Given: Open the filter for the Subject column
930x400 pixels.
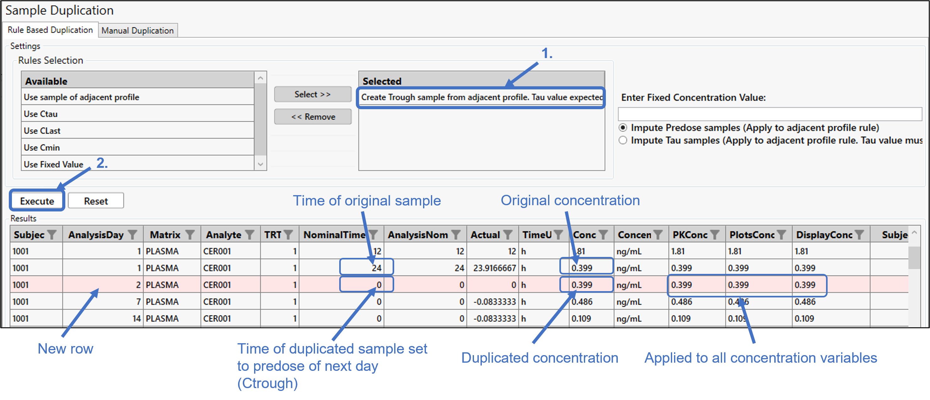Looking at the screenshot, I should point(53,234).
